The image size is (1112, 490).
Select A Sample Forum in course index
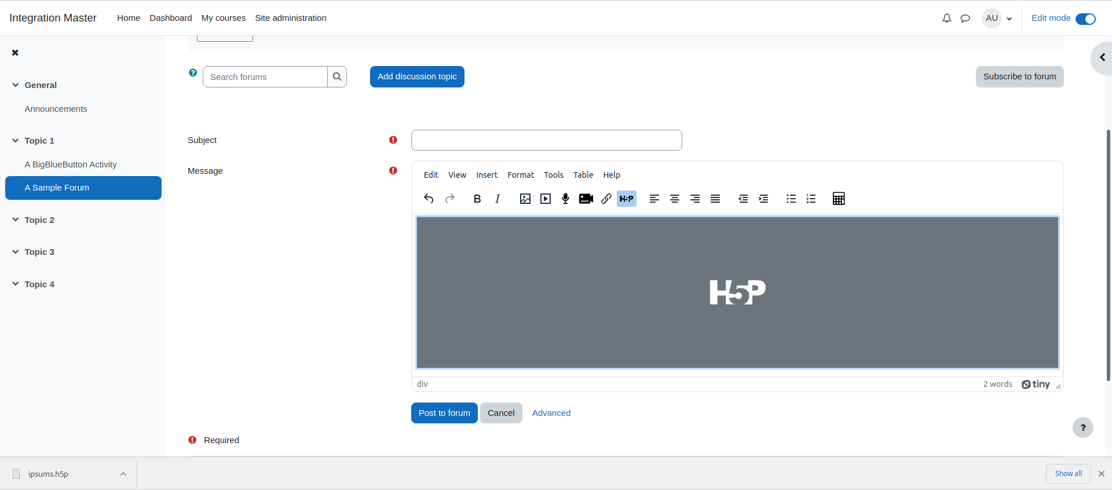click(83, 188)
